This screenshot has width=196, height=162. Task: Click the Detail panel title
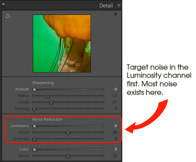(x=106, y=5)
